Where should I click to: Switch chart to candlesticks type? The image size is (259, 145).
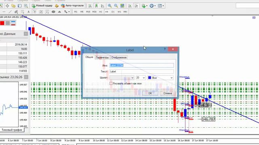point(96,6)
